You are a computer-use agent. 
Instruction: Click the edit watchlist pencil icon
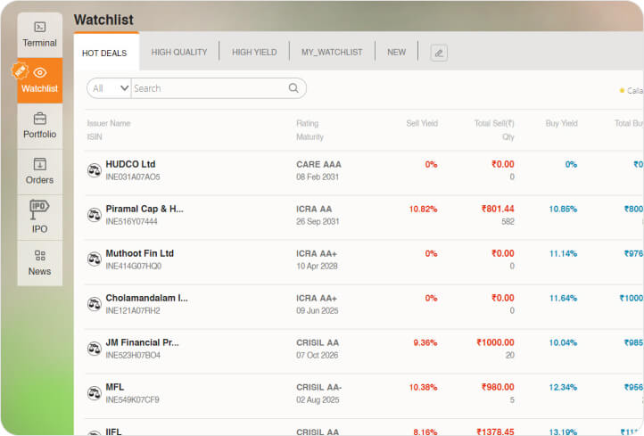[438, 53]
